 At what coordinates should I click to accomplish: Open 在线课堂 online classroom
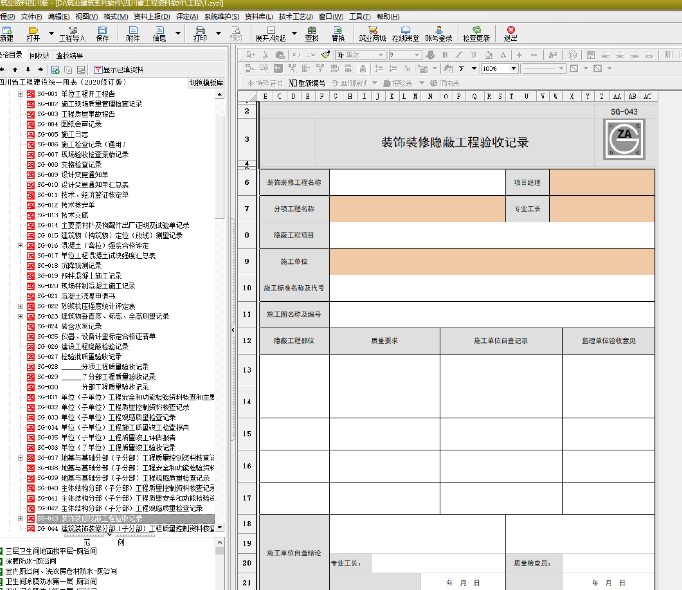tap(406, 34)
